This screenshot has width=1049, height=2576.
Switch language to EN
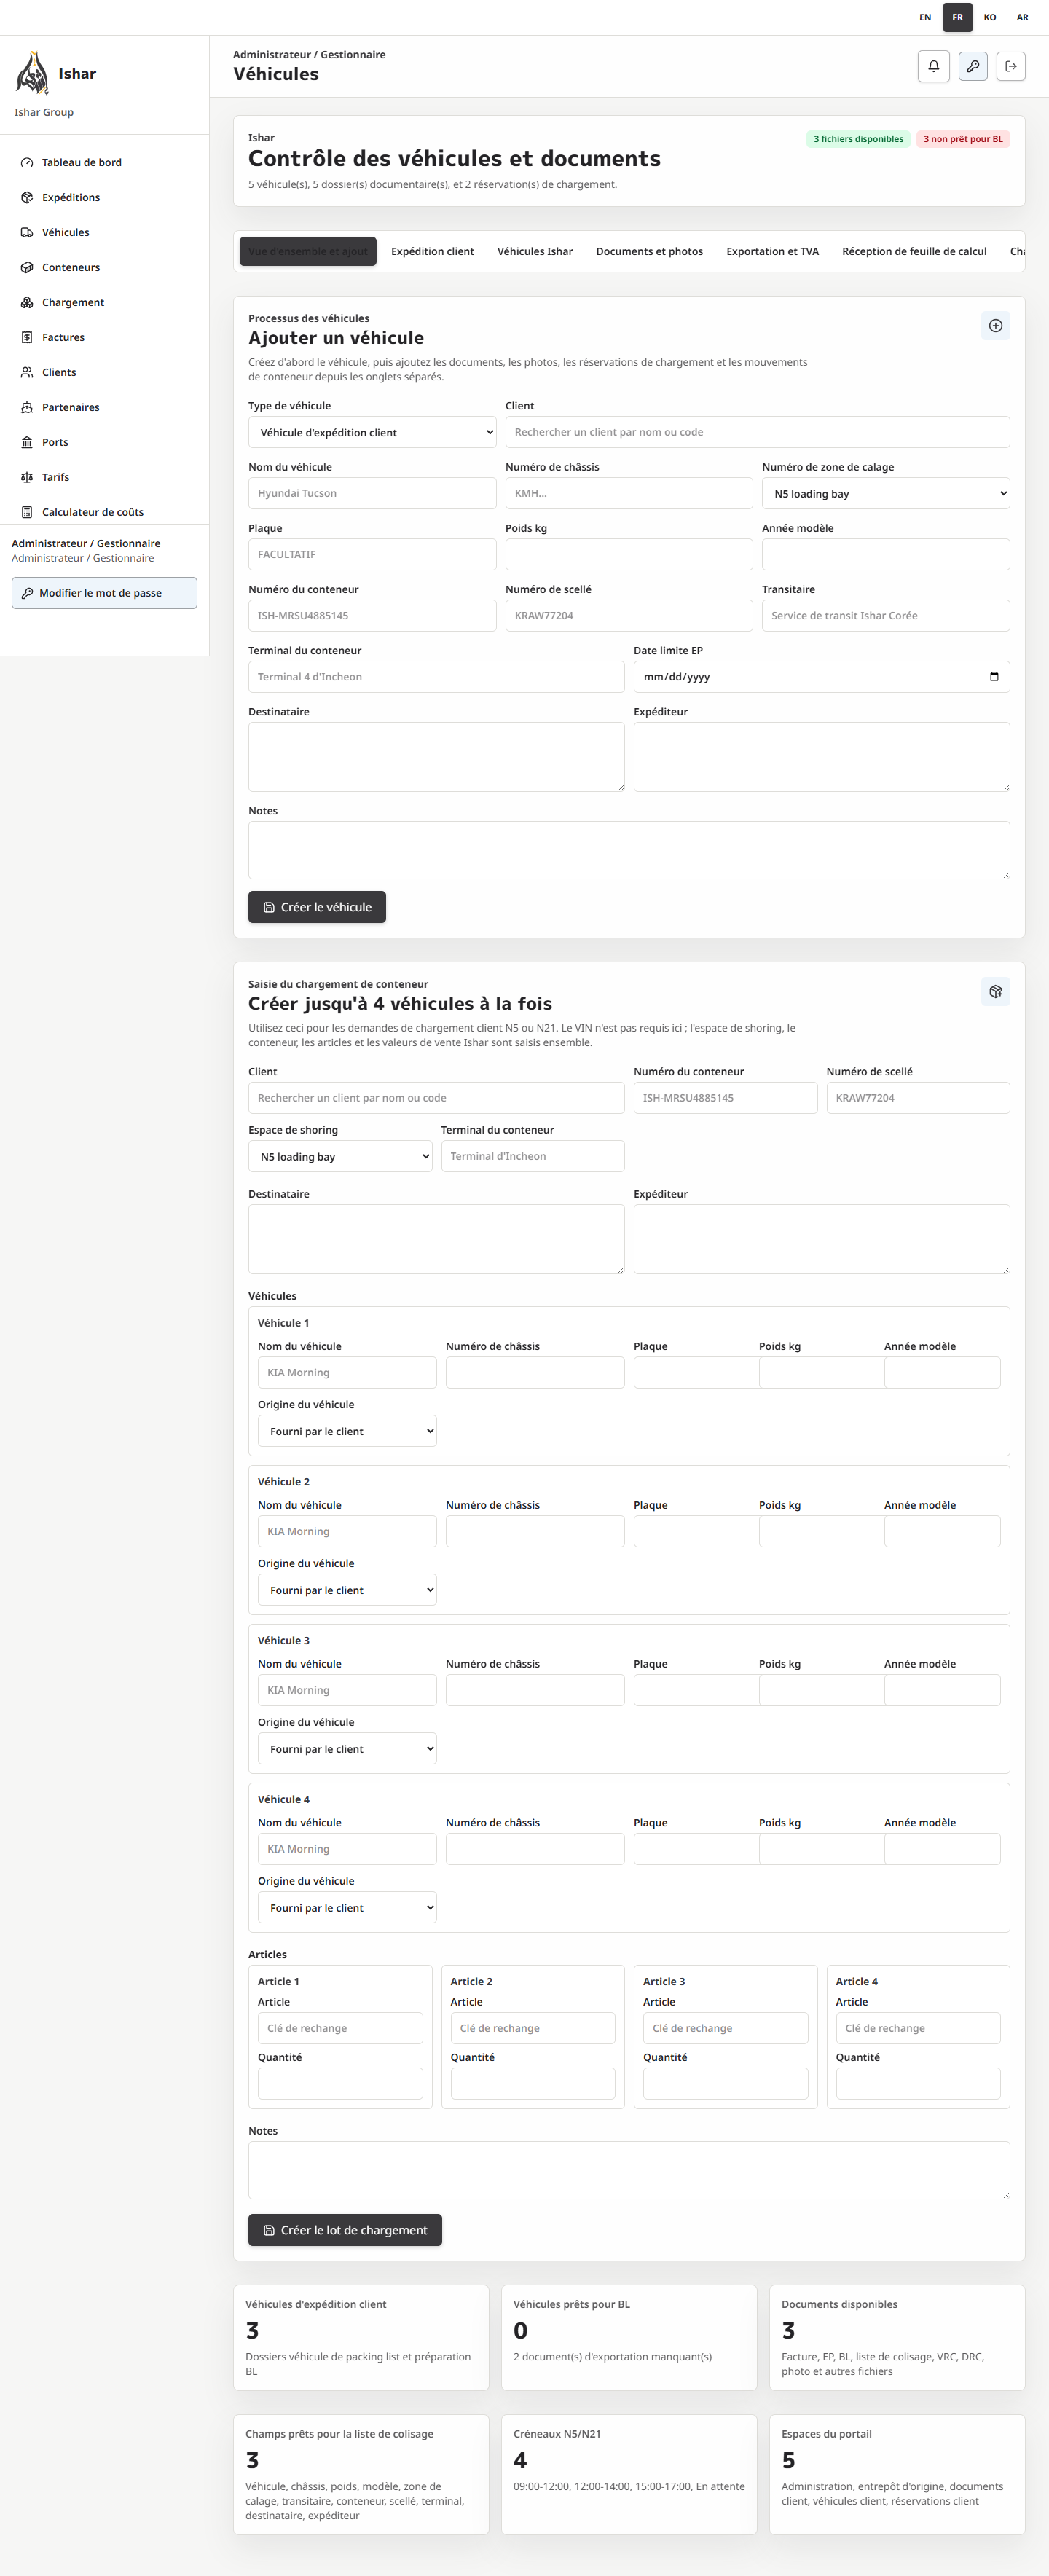pos(925,17)
